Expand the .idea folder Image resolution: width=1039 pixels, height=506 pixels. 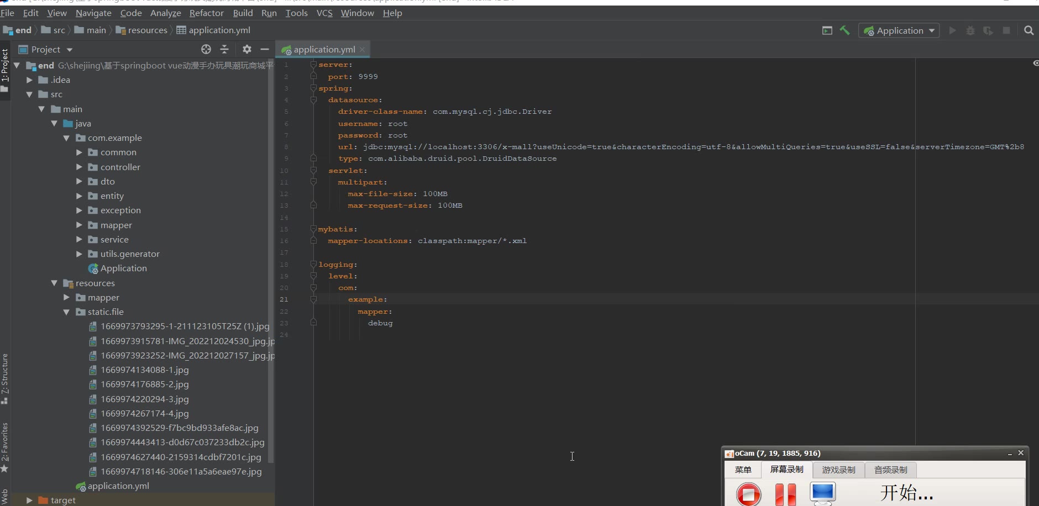coord(29,80)
